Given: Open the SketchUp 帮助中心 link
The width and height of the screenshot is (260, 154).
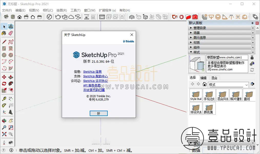Looking at the screenshot, I should click(95, 76).
